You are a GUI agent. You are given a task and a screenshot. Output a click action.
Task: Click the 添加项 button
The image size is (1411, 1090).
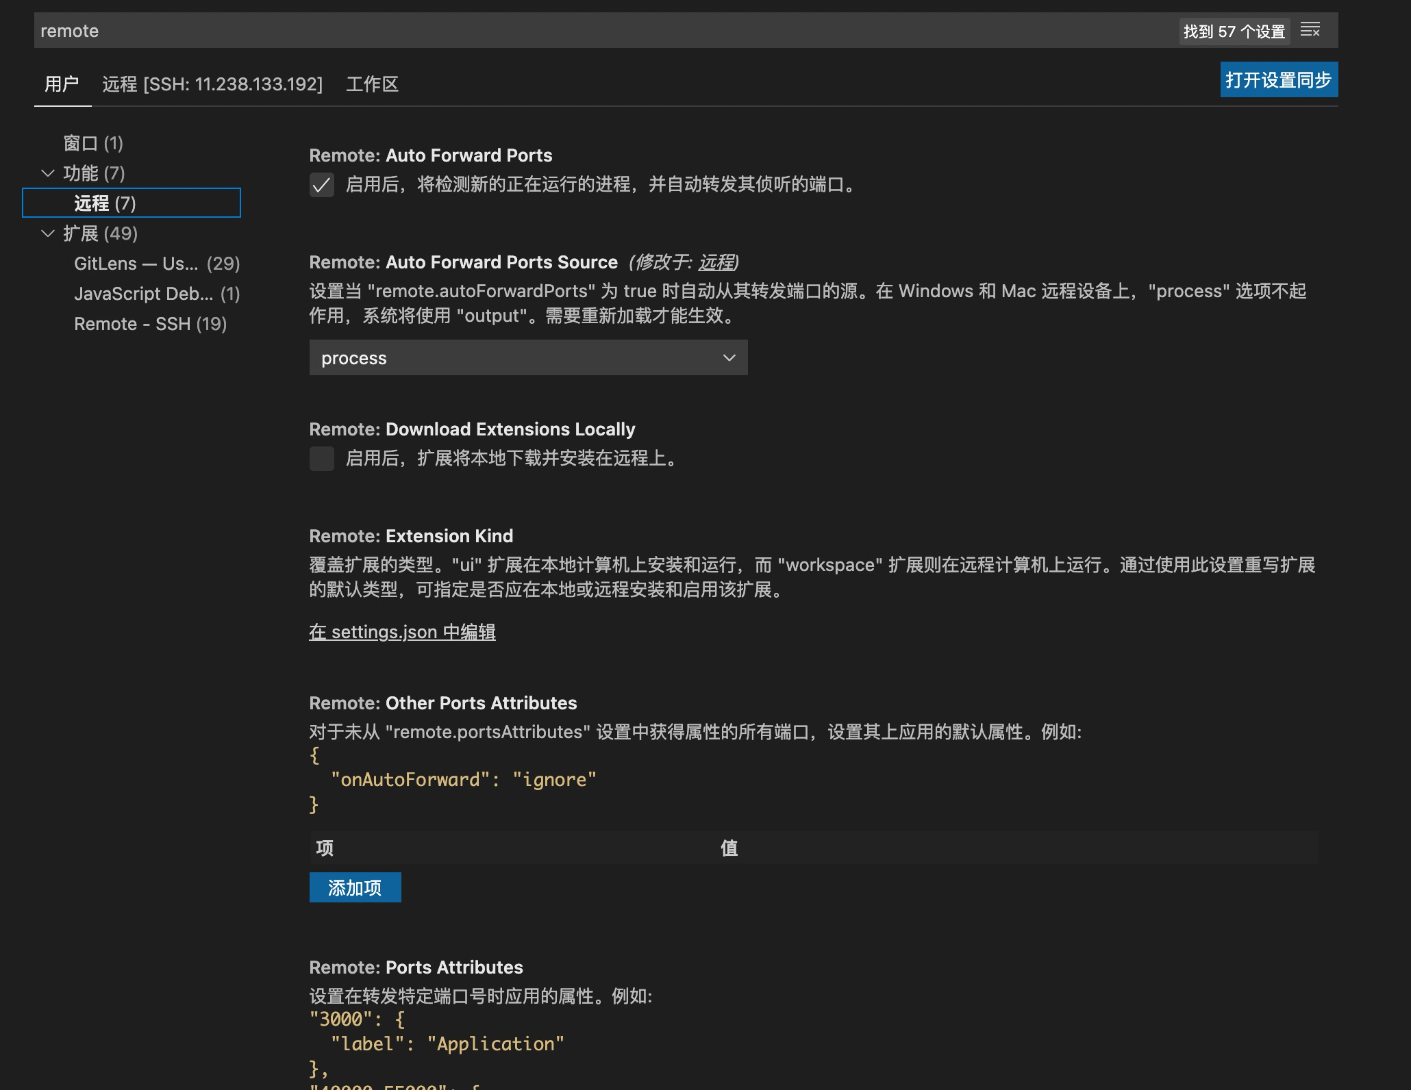point(355,887)
